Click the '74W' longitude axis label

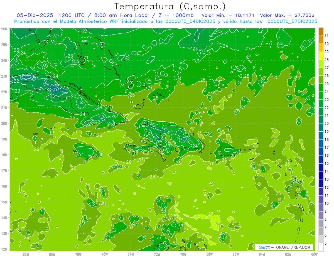[131, 254]
